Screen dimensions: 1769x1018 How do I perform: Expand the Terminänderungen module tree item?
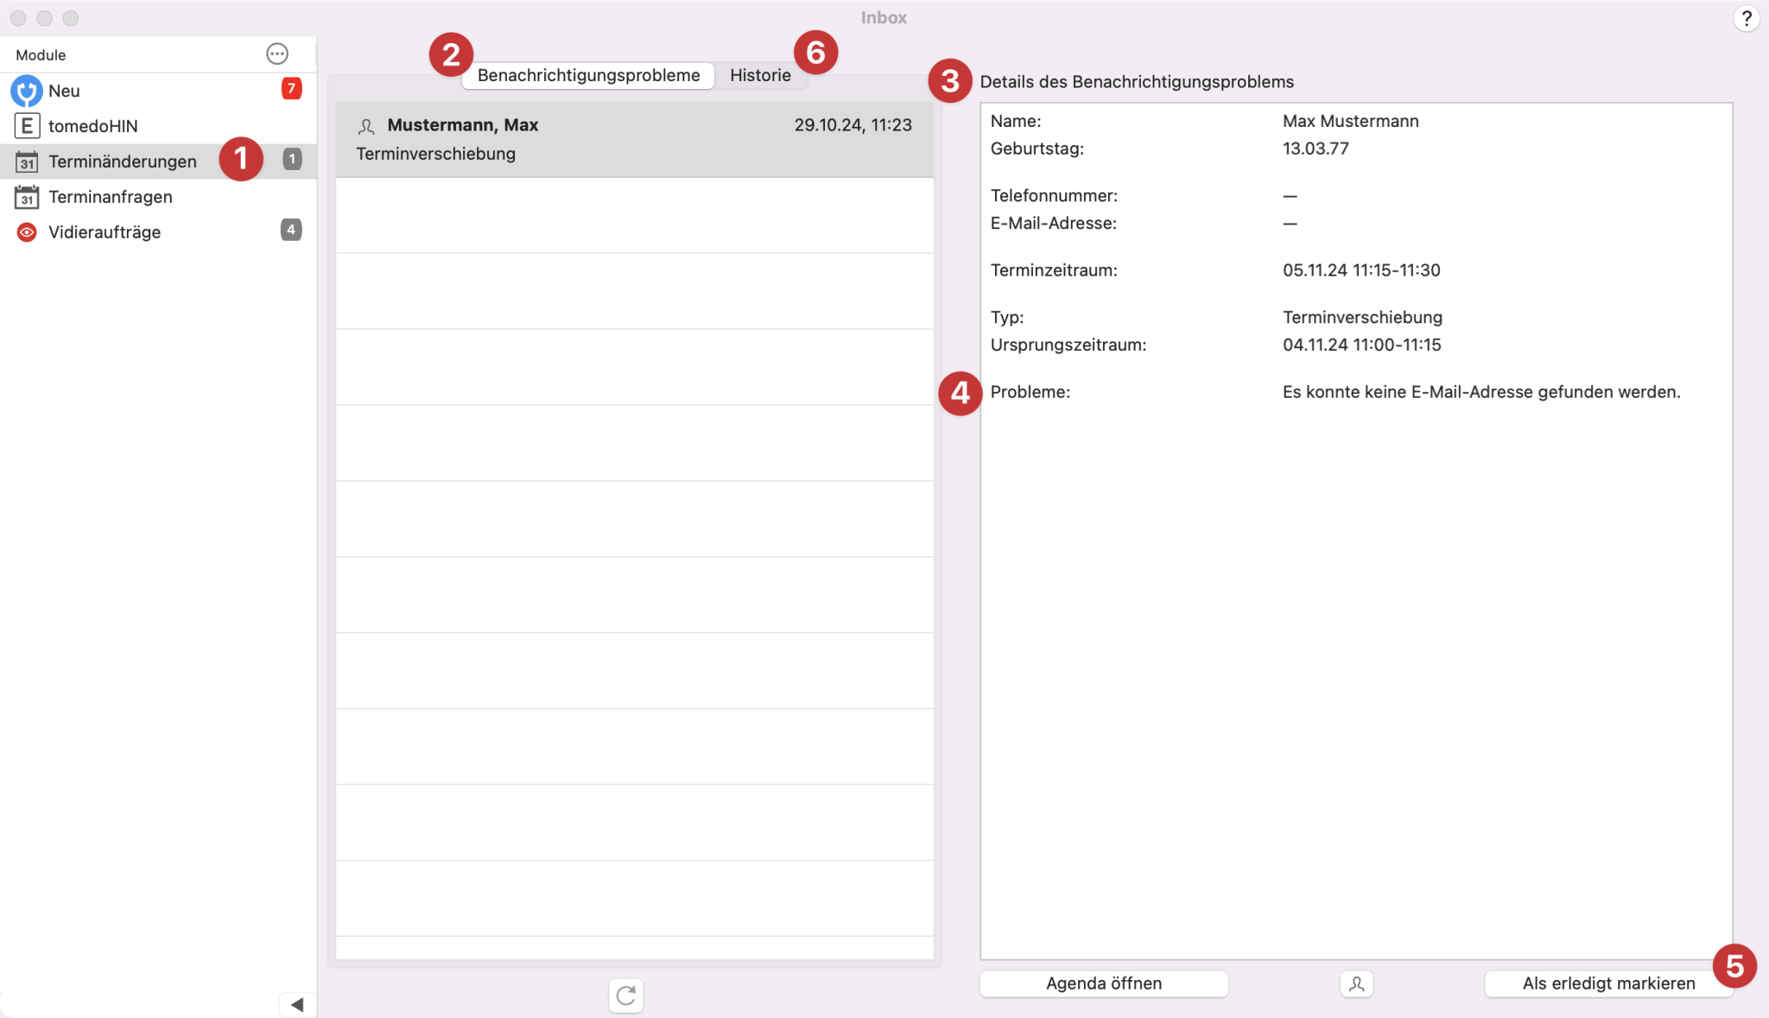(122, 159)
